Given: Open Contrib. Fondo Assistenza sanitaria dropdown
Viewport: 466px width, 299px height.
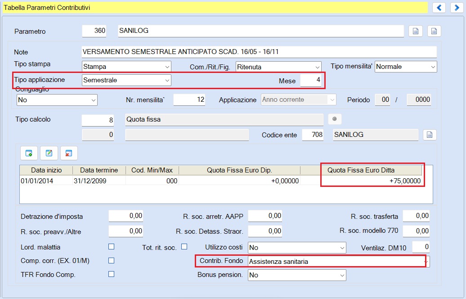Looking at the screenshot, I should click(339, 262).
